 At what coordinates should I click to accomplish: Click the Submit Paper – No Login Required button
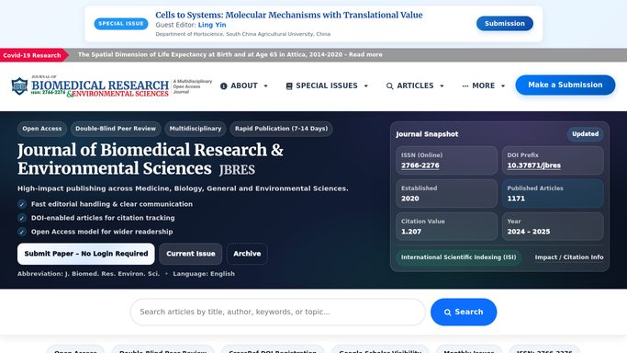(86, 254)
